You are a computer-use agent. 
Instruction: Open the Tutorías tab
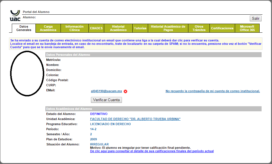(140, 28)
